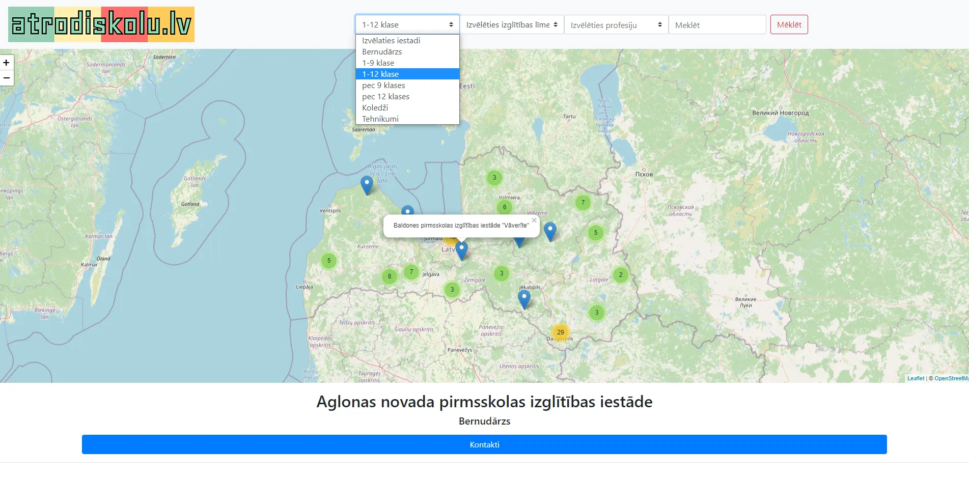Viewport: 969px width, 477px height.
Task: Zoom in on the map
Action: 7,63
